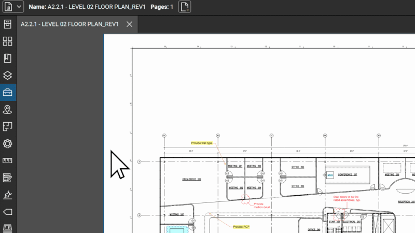The width and height of the screenshot is (415, 233).
Task: Open the Properties gear panel
Action: (x=8, y=144)
